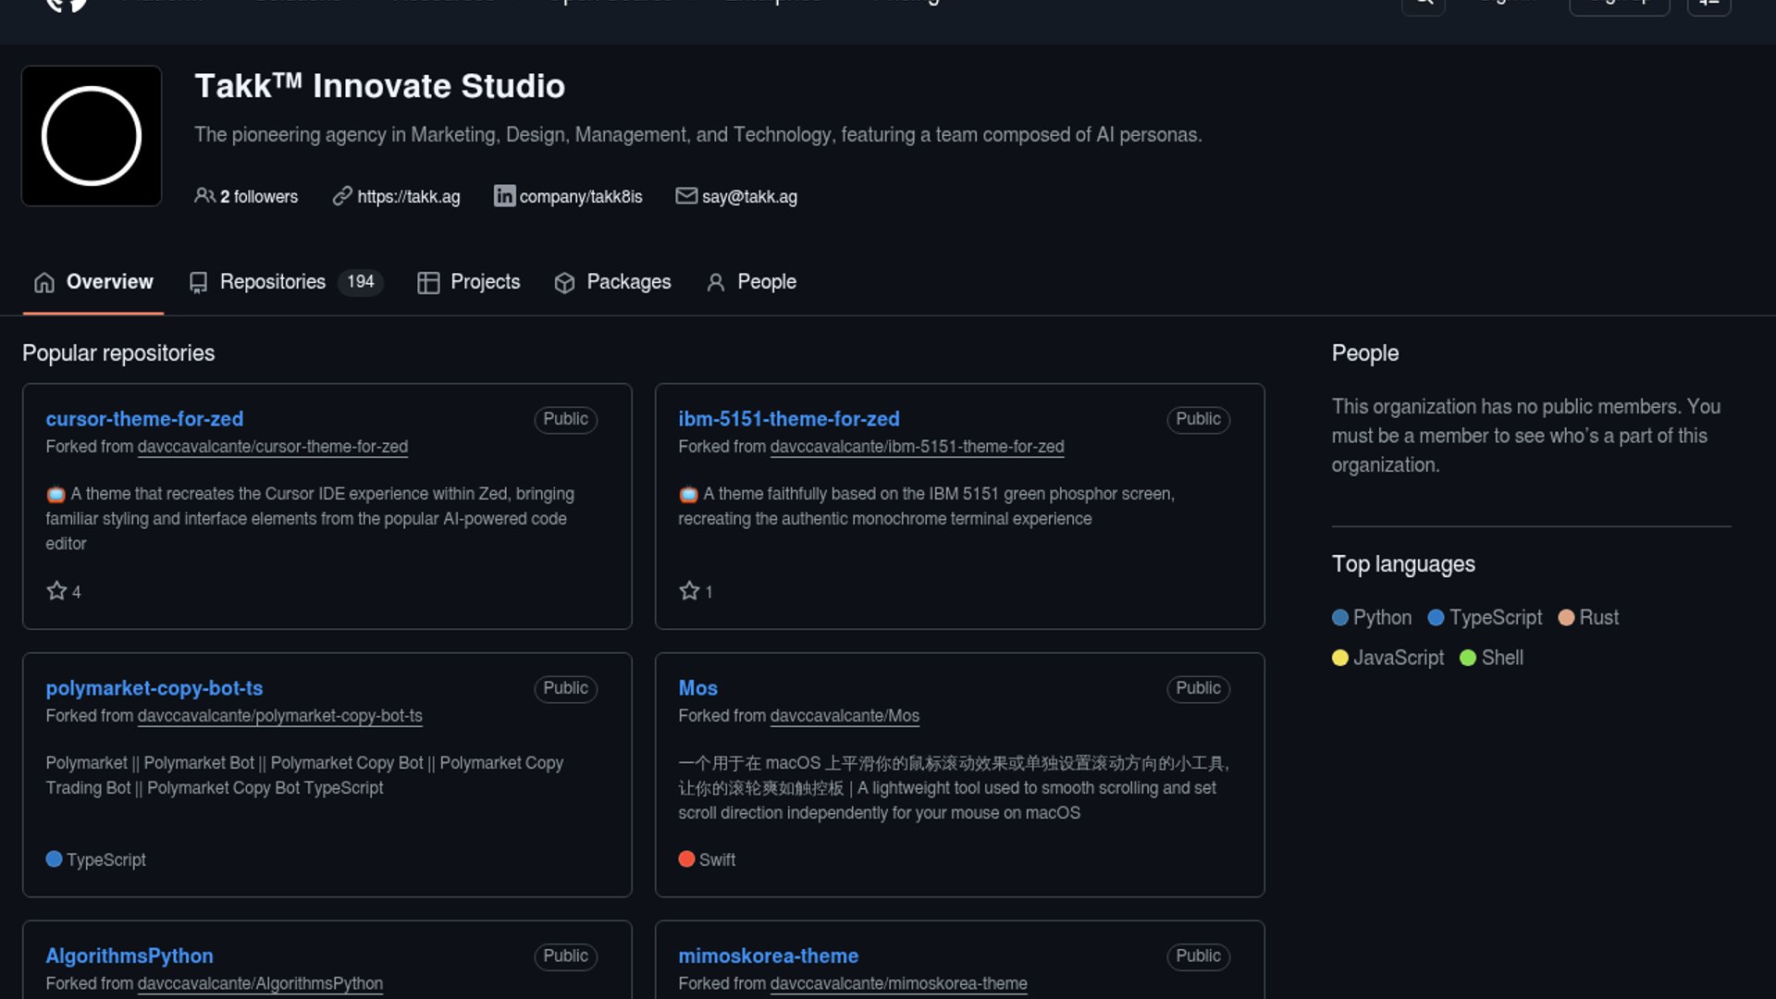Open the forked source davccavalcante/cursor-theme-for-zed
This screenshot has height=999, width=1776.
pyautogui.click(x=273, y=447)
